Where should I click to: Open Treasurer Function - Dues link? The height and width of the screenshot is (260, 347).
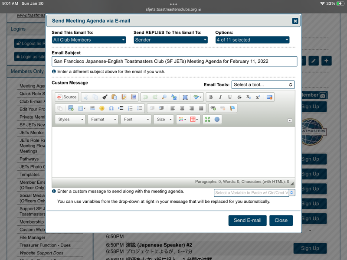tap(45, 245)
